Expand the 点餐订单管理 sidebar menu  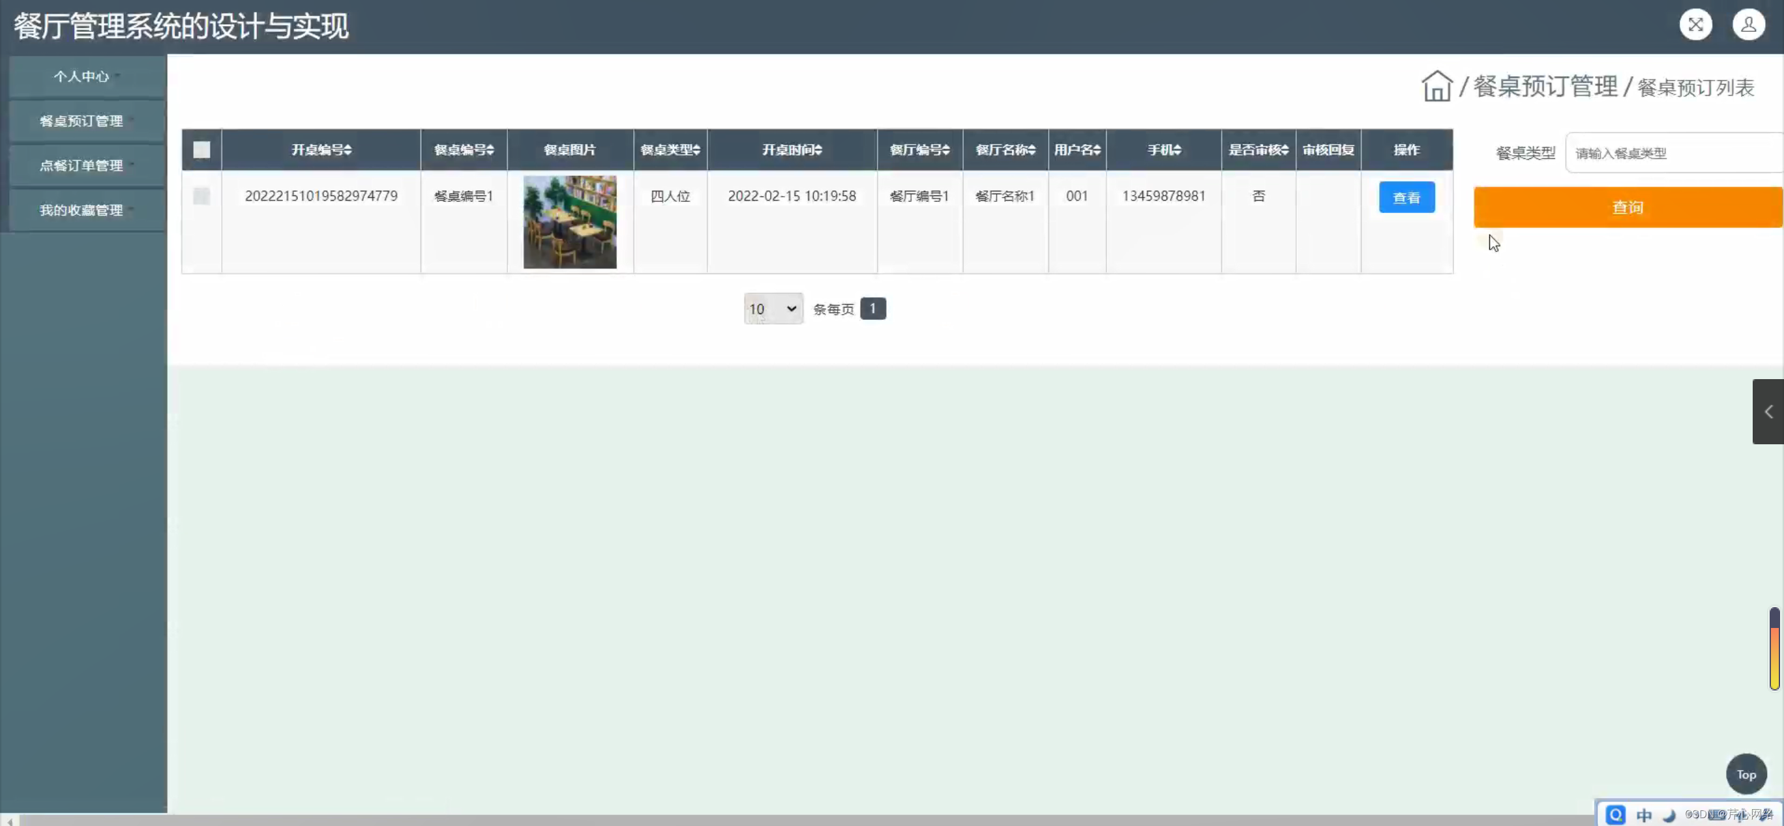pos(82,166)
